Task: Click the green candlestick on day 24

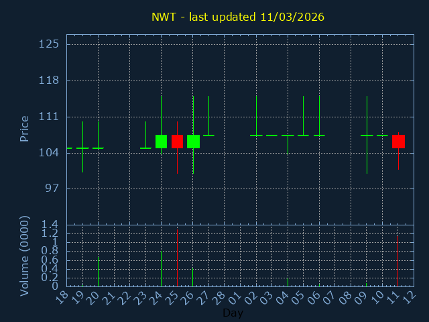Action: tap(161, 141)
